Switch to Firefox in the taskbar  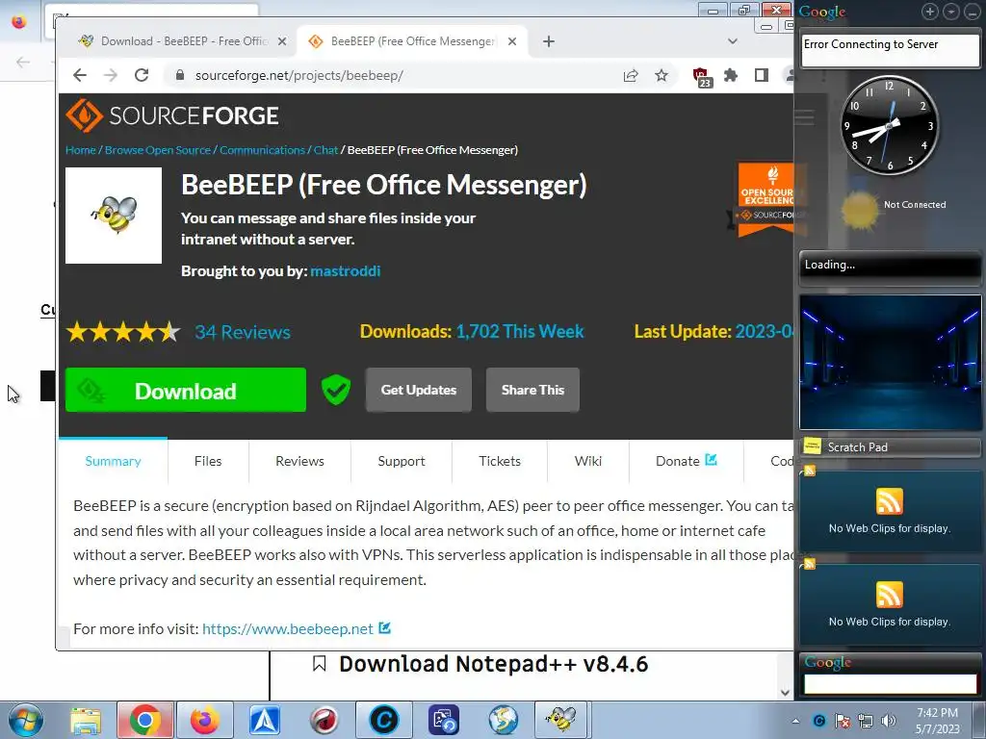coord(205,720)
